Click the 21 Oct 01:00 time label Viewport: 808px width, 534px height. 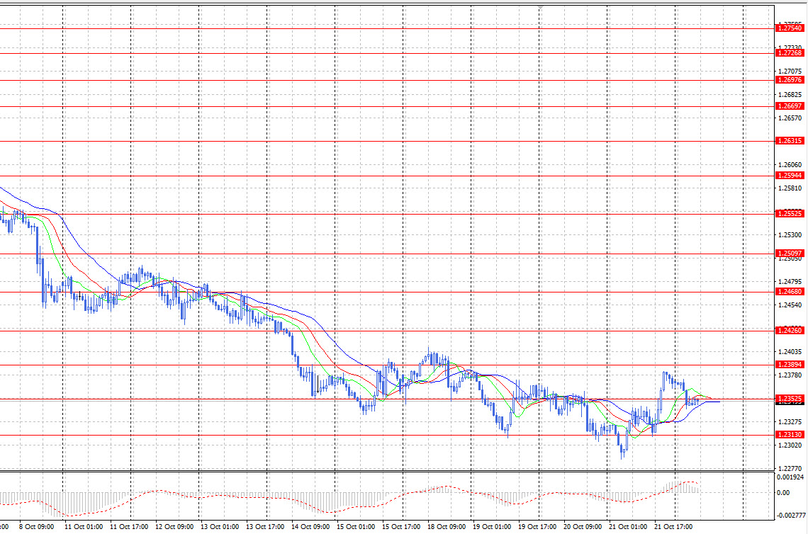click(x=628, y=527)
